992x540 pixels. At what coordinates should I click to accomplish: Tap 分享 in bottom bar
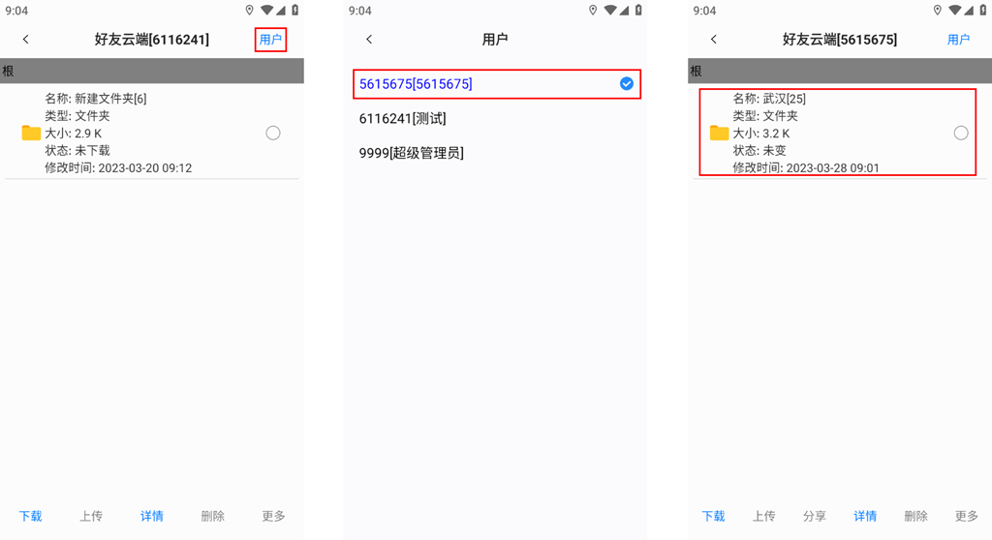click(x=814, y=516)
